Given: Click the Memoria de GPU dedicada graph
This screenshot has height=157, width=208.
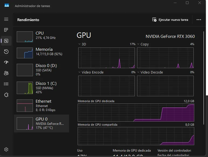Looking at the screenshot, I should click(136, 112).
